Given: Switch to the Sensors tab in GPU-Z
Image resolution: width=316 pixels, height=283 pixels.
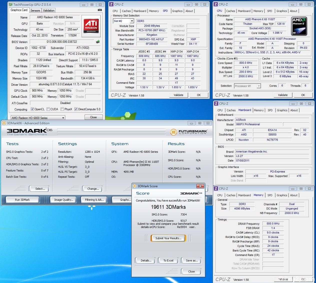Looking at the screenshot, I should click(x=35, y=10).
